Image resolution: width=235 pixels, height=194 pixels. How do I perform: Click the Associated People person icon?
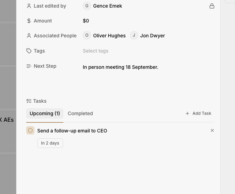[29, 36]
